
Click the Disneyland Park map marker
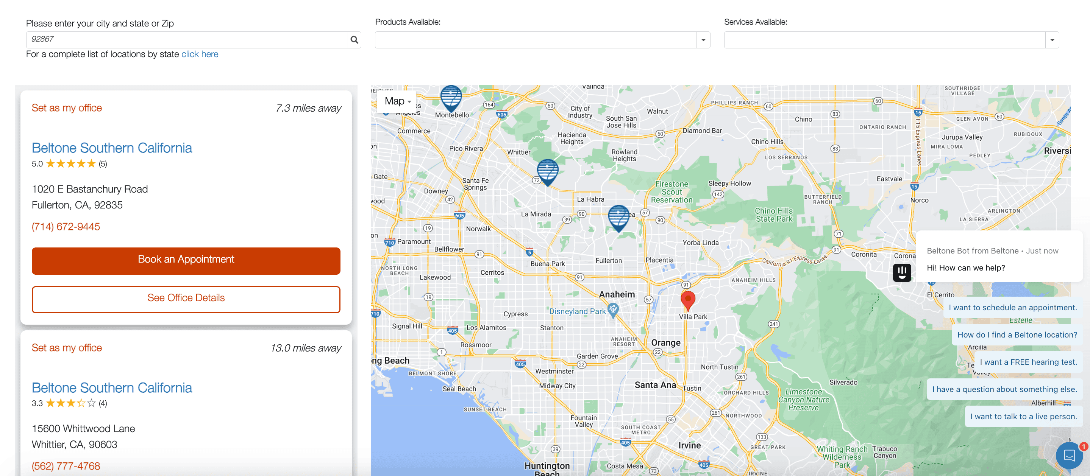click(613, 310)
